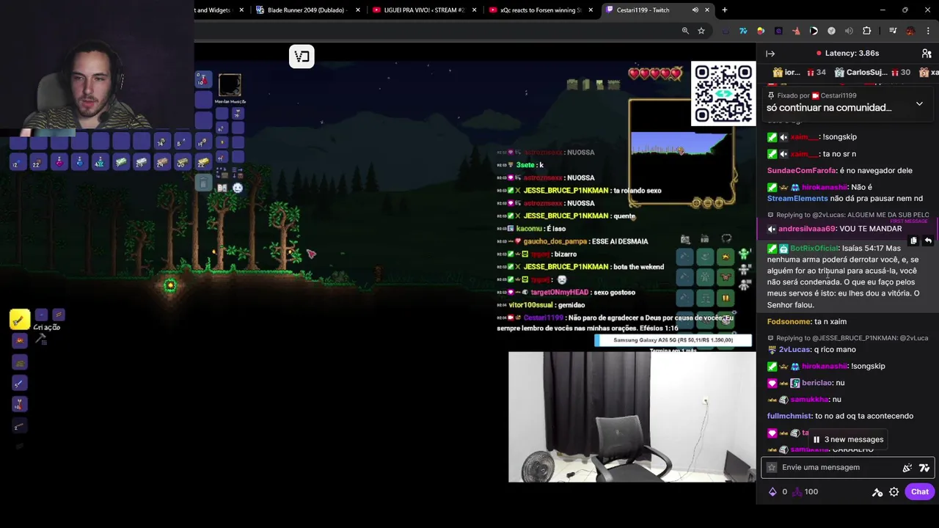Image resolution: width=939 pixels, height=528 pixels.
Task: Close the Blade Runner 2049 tab
Action: (x=358, y=10)
